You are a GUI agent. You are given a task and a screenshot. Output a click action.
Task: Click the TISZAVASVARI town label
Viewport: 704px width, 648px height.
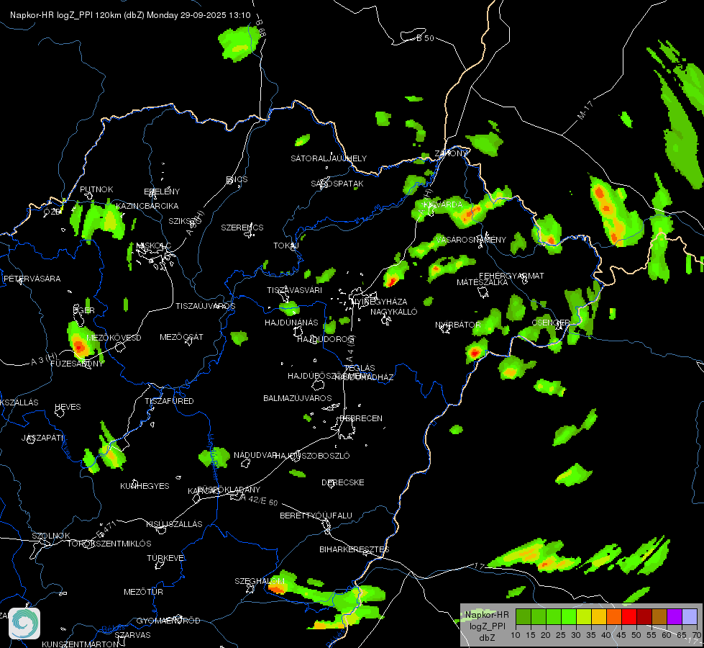coord(295,290)
